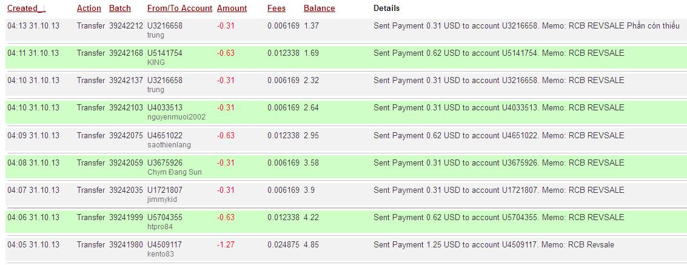Select batch number 39242075
Image resolution: width=687 pixels, height=265 pixels.
click(126, 136)
